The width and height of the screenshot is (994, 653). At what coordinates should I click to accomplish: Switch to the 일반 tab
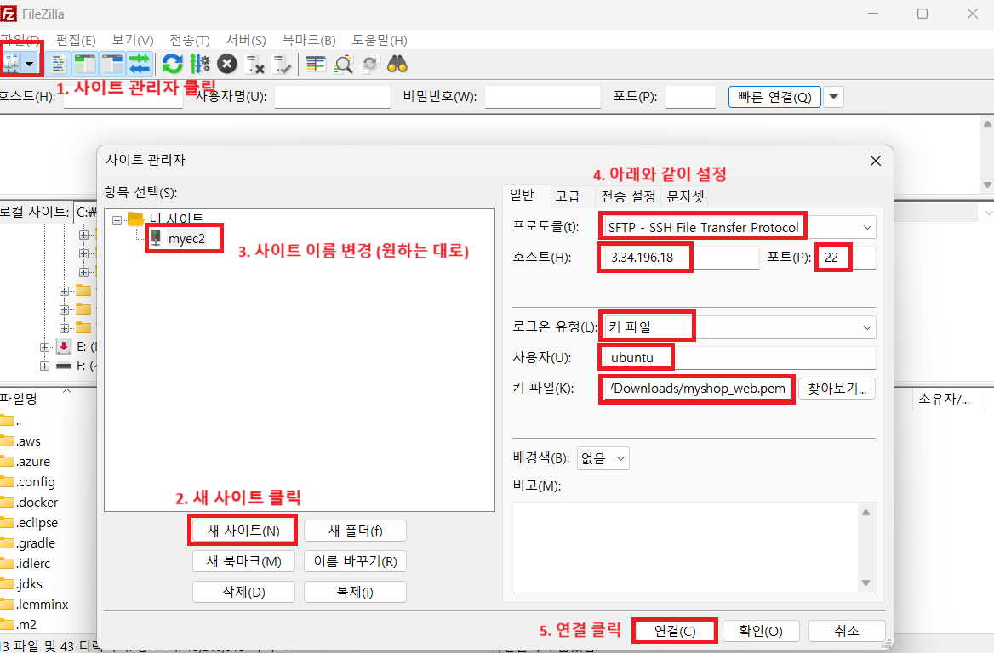pos(522,195)
